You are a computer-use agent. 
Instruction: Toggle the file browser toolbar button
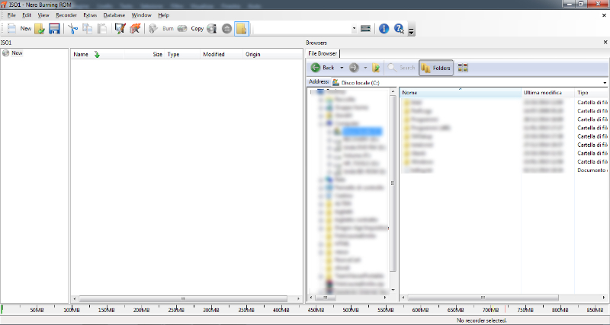pyautogui.click(x=242, y=28)
